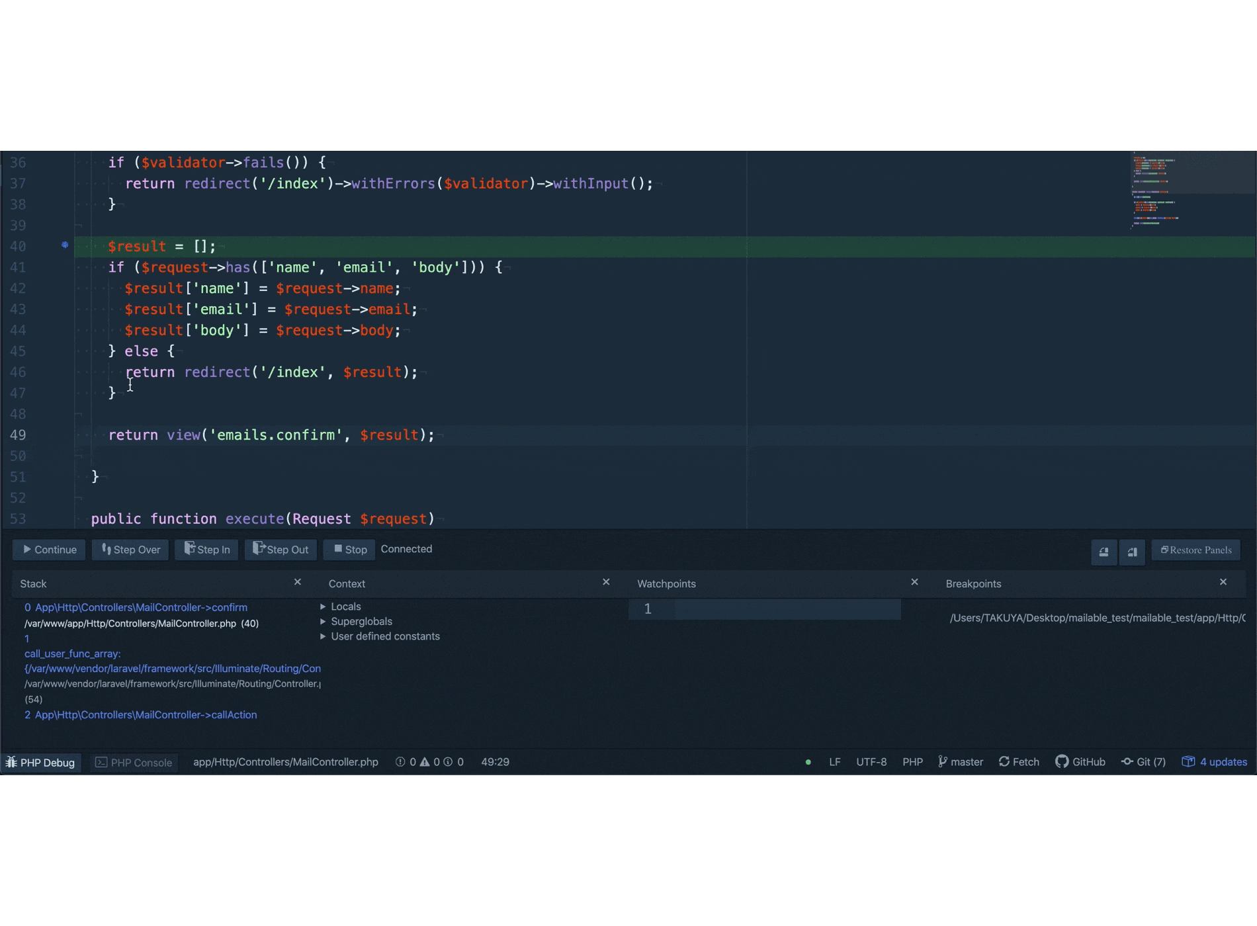This screenshot has height=926, width=1257.
Task: Open the GitHub panel
Action: point(1080,762)
